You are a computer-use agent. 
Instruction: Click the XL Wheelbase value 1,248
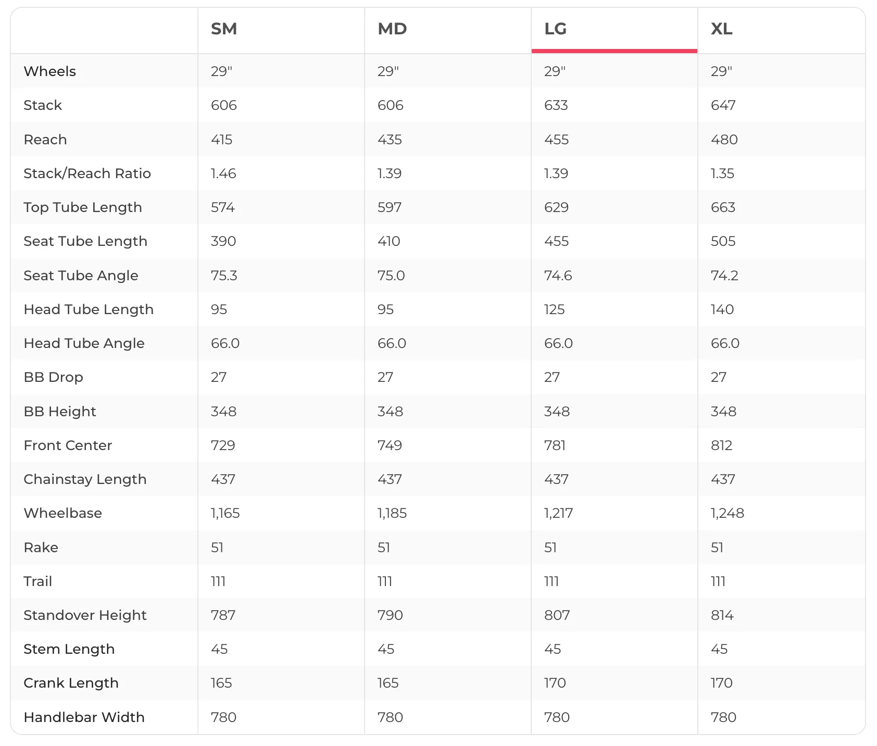click(728, 513)
